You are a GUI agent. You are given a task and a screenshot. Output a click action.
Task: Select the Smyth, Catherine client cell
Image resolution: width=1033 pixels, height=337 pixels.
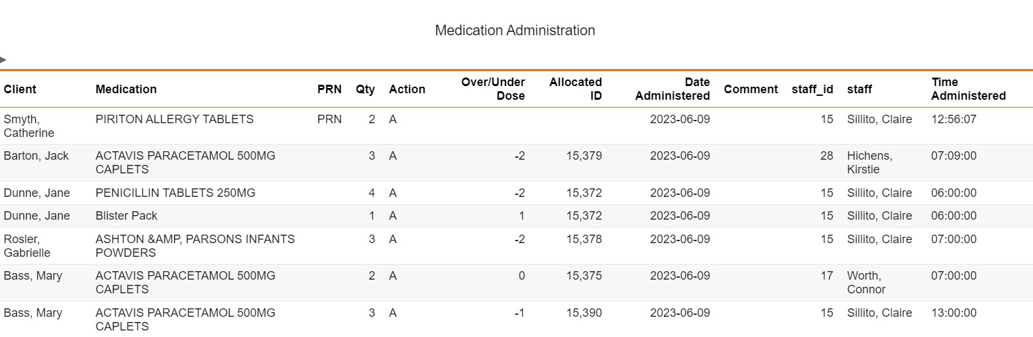point(29,126)
